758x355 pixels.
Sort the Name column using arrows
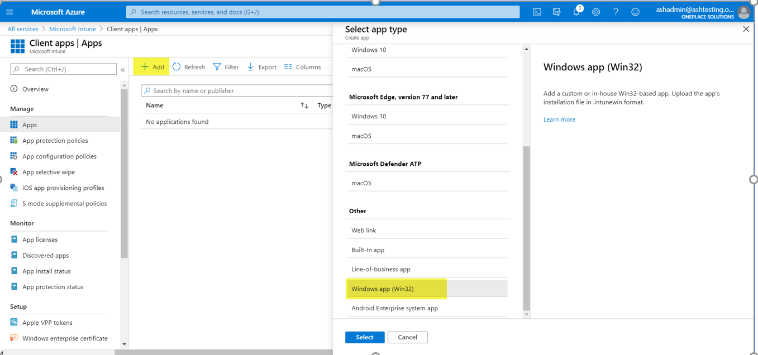pos(304,105)
